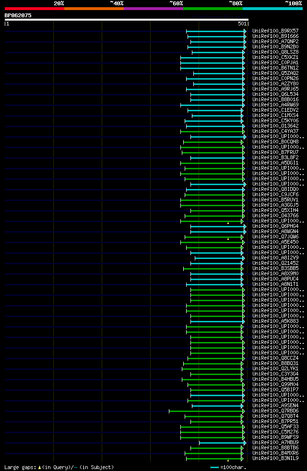Click the yellow gap marker on the UniRef100_B3NIL9 bar
Image resolution: width=307 pixels, height=471 pixels.
[x=228, y=460]
